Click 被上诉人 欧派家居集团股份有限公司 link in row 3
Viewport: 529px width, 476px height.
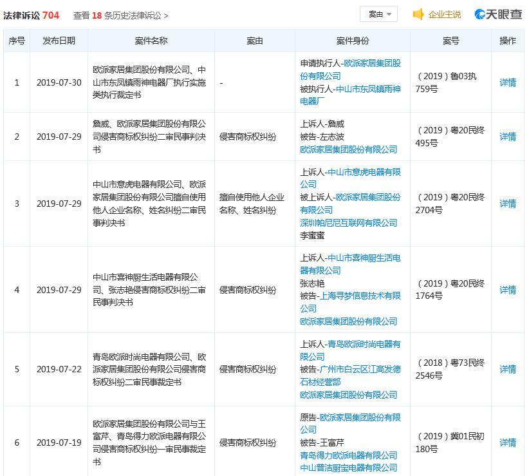point(351,204)
